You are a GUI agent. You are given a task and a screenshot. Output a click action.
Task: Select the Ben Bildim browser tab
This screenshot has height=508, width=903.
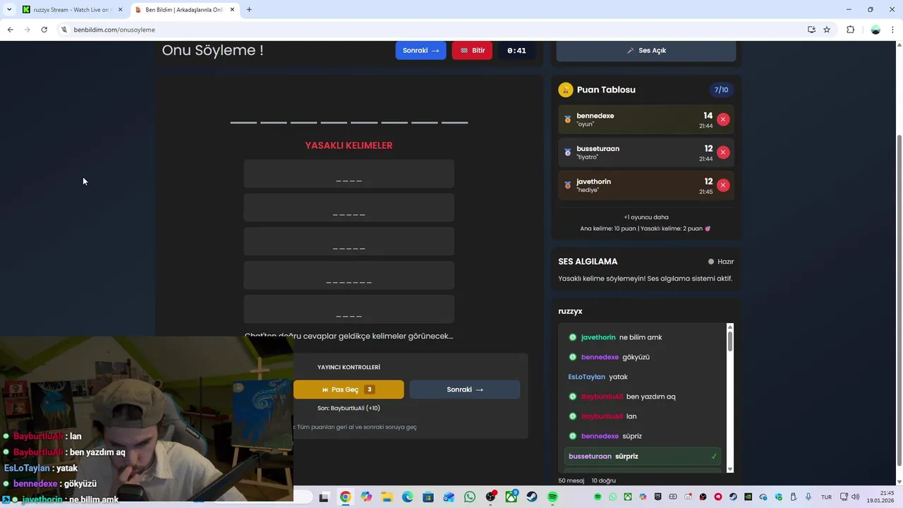pos(185,10)
